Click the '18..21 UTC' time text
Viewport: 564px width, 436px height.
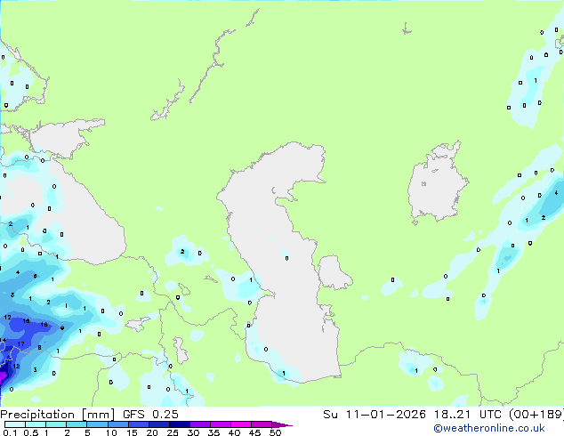tap(468, 415)
